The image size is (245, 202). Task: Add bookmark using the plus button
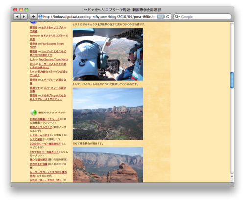[34, 17]
